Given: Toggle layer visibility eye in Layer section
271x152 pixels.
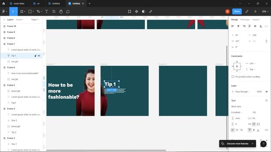Looking at the screenshot, I should point(267,92).
